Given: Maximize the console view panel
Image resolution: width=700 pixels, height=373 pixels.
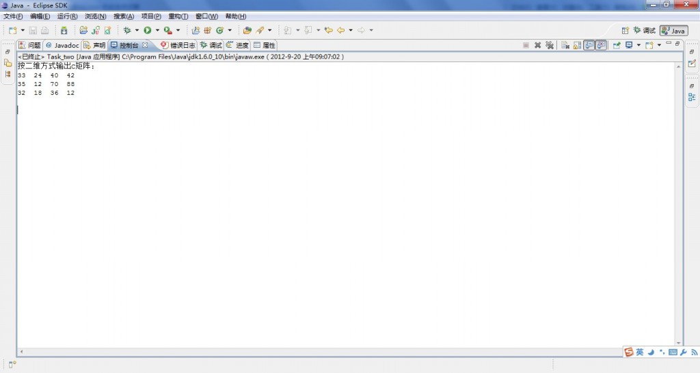Looking at the screenshot, I should pyautogui.click(x=677, y=43).
